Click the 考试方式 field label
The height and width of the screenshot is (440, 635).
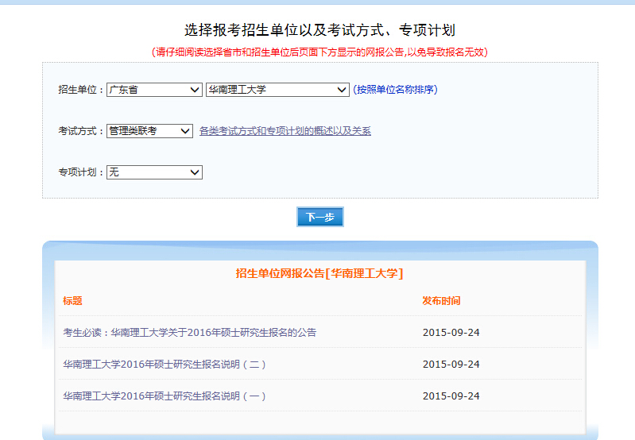(x=80, y=131)
